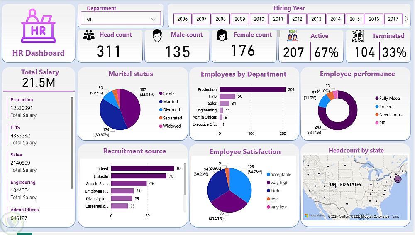The image size is (415, 235).
Task: Click the Separated legend marker
Action: 161,118
